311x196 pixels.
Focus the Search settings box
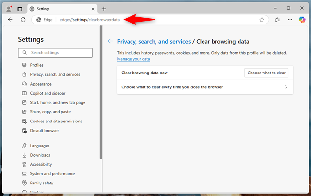click(x=55, y=53)
